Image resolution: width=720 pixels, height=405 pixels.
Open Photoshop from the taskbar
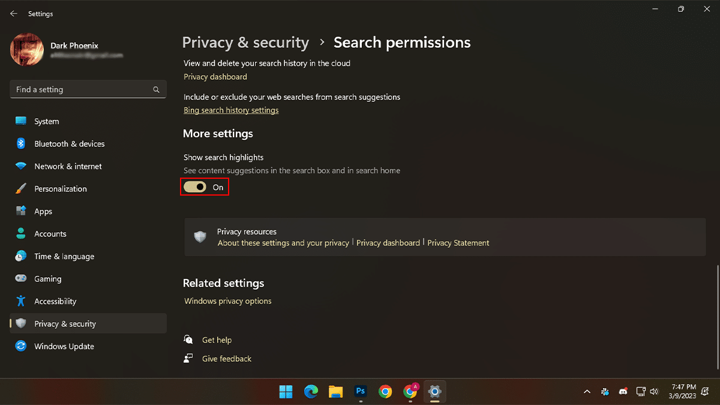(361, 391)
